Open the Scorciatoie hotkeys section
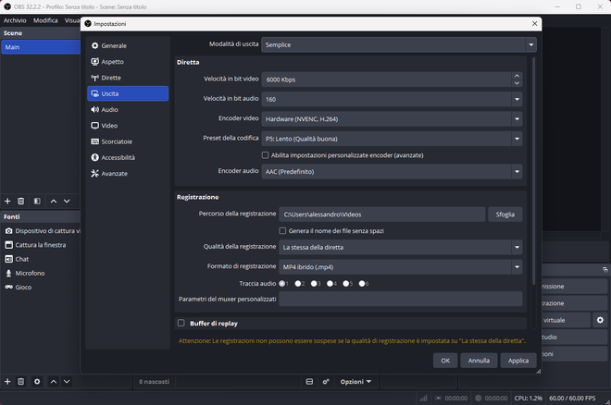 click(128, 141)
